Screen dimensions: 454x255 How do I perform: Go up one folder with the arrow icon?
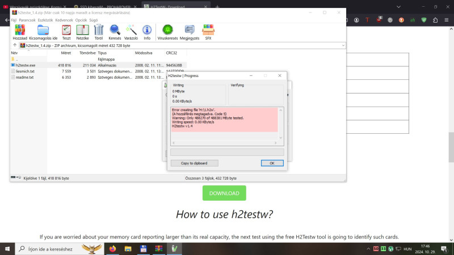(x=15, y=45)
